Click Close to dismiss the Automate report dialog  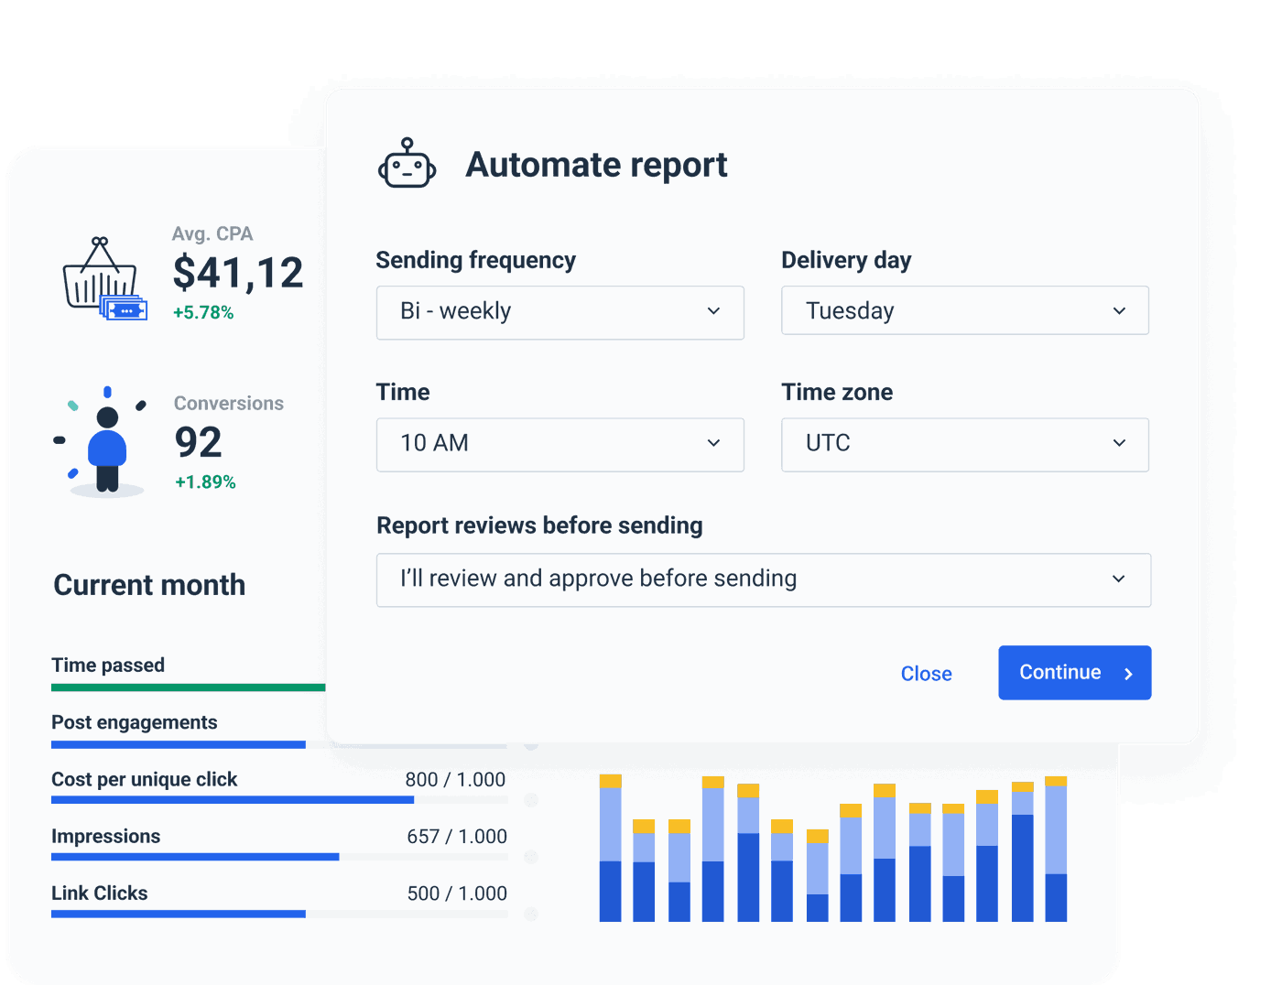(926, 673)
